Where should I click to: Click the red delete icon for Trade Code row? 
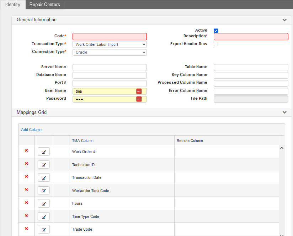26,229
